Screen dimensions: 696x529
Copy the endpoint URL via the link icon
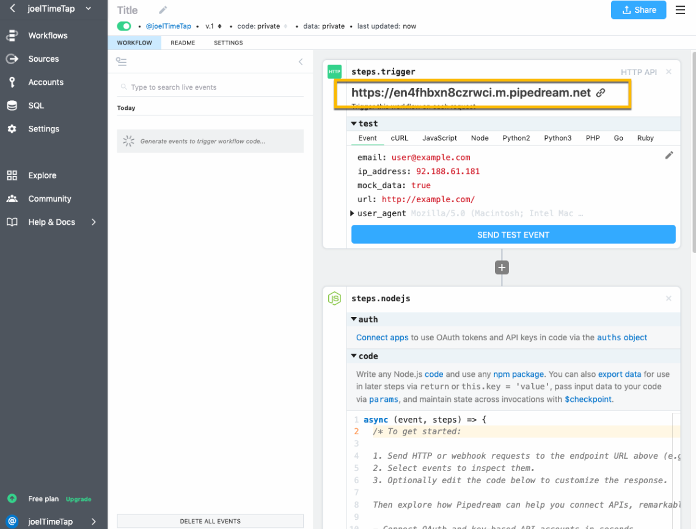click(x=601, y=93)
